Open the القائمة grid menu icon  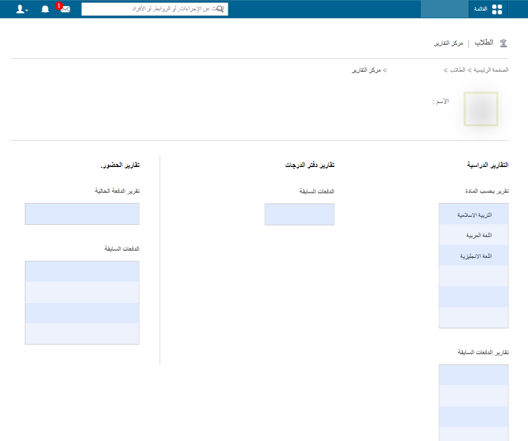click(497, 9)
